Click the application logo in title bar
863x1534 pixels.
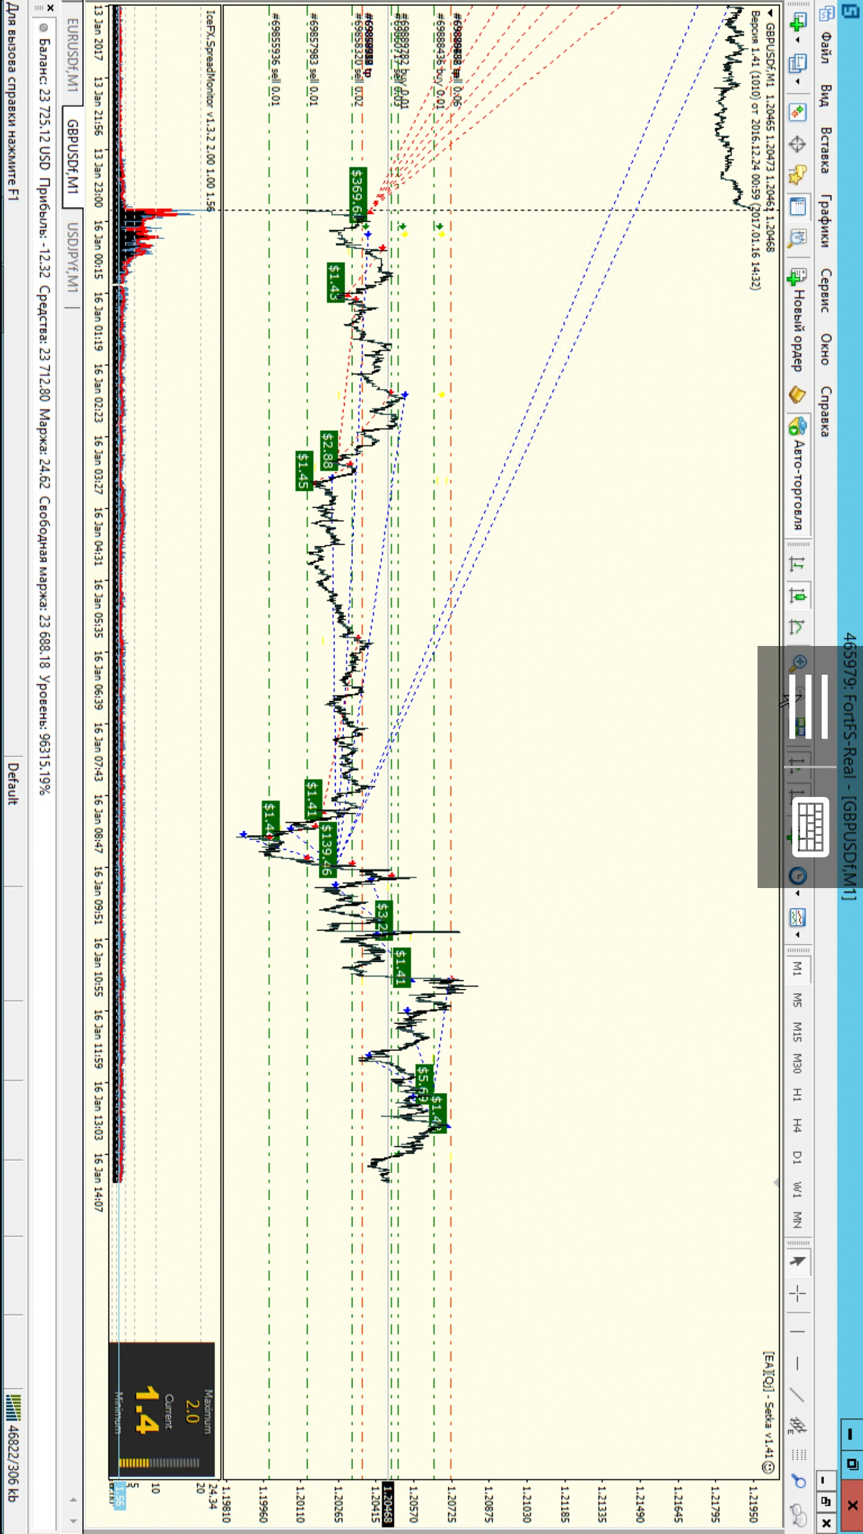click(x=850, y=10)
